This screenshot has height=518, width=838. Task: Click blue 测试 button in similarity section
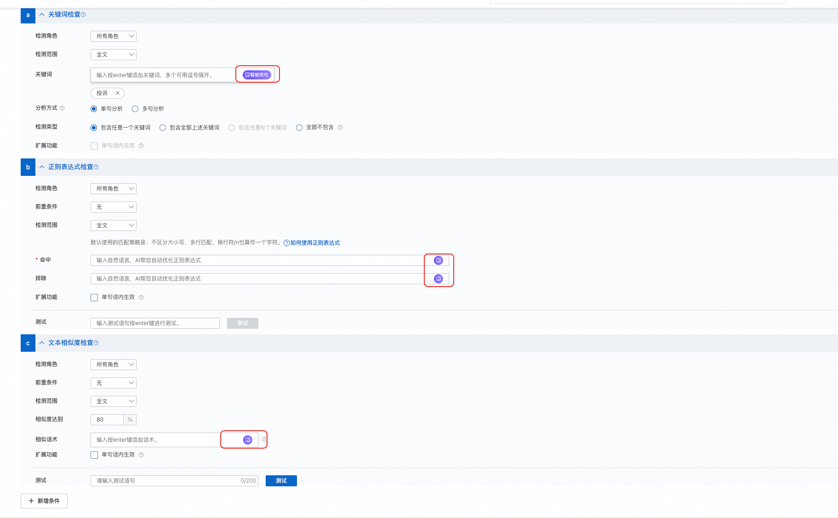click(281, 481)
